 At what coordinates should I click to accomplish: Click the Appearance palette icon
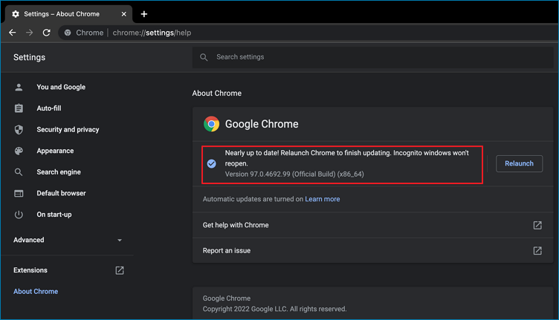[19, 151]
